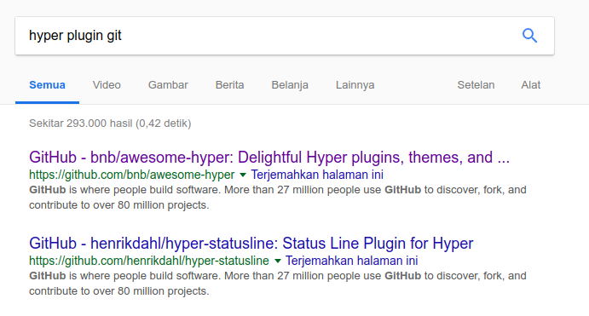Screen dimensions: 589x316
Task: Expand the dropdown arrow beside the hyper-statusline URL
Action: [x=278, y=261]
